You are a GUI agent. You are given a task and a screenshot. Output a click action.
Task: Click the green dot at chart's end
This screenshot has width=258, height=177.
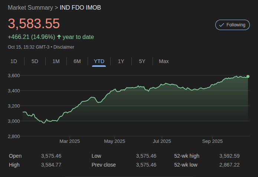pyautogui.click(x=248, y=76)
